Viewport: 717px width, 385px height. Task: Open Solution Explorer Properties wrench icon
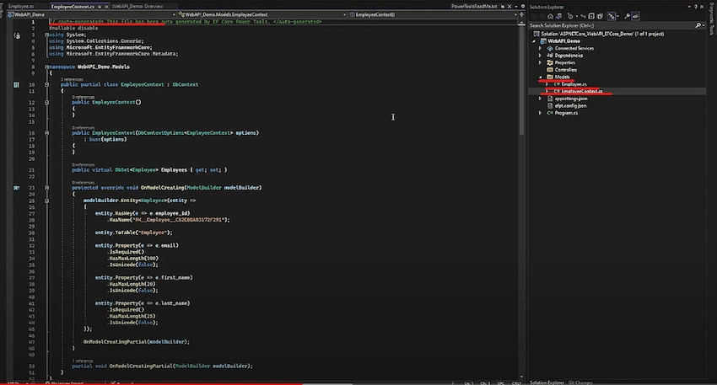pyautogui.click(x=627, y=16)
